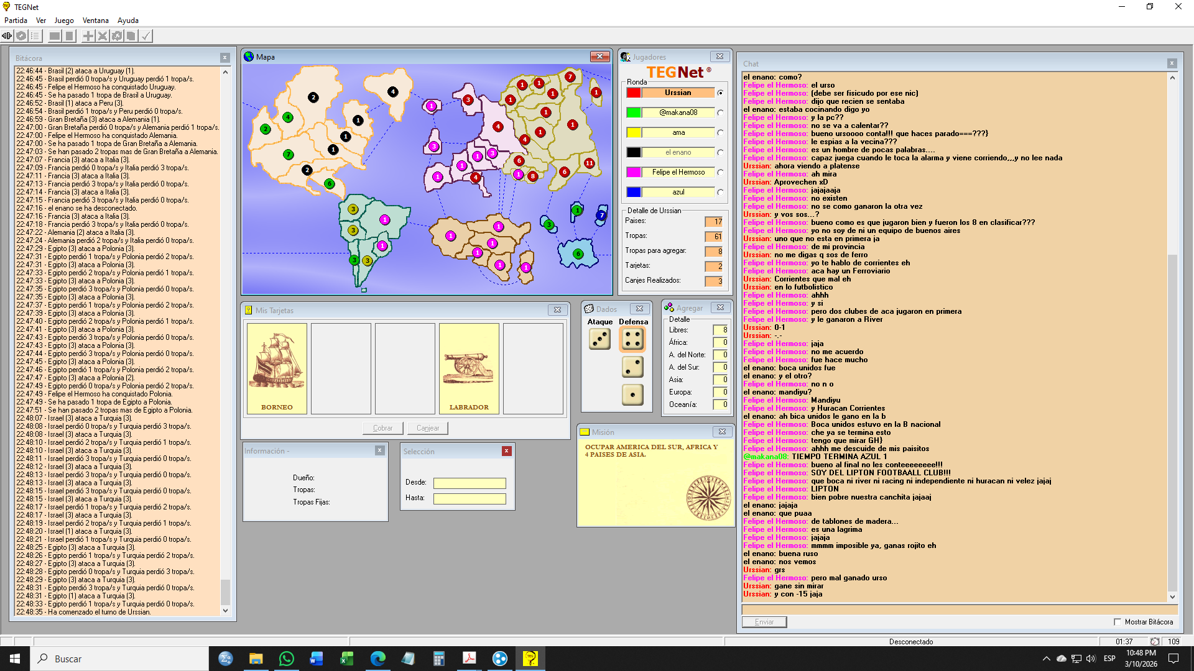This screenshot has width=1194, height=671.
Task: Click the chat scroll down arrow
Action: point(1172,597)
